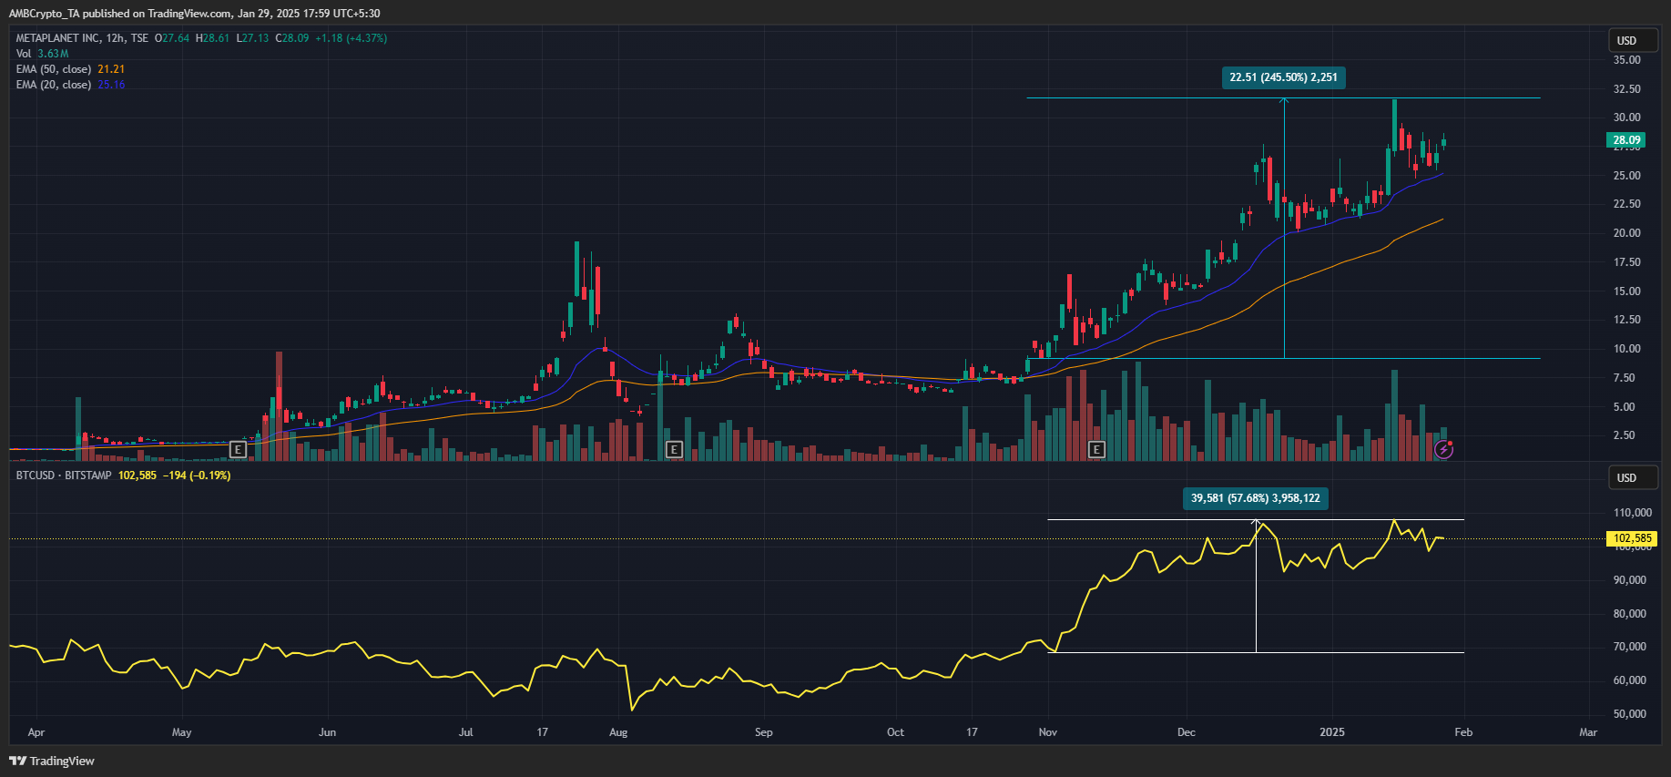Click the 2025 label on time axis
Screen dimensions: 1671x777
1332,732
